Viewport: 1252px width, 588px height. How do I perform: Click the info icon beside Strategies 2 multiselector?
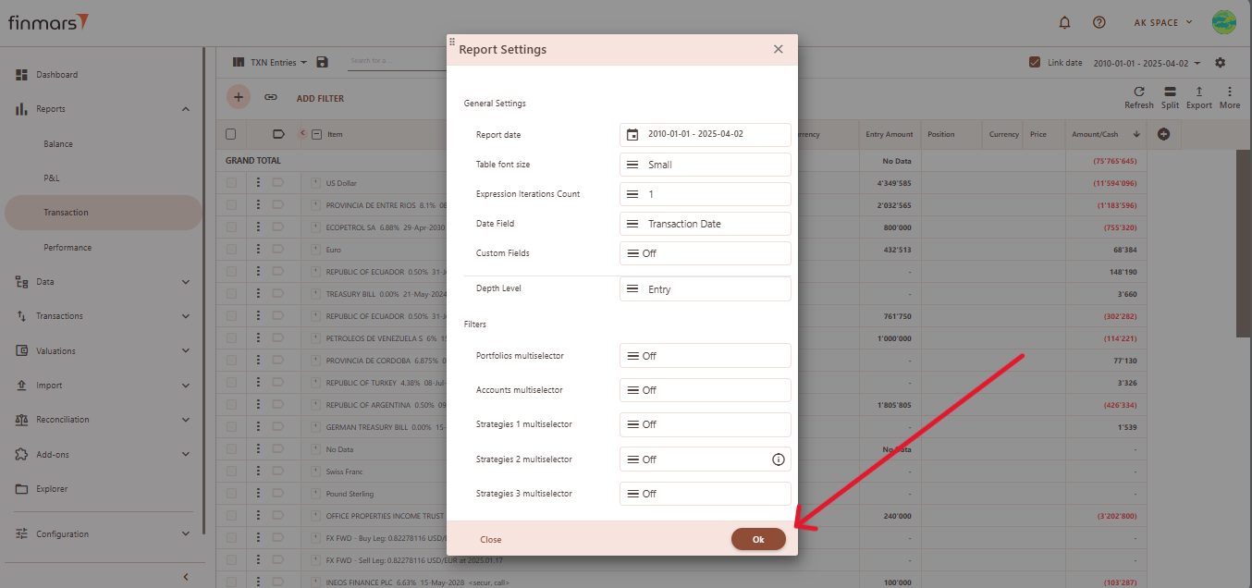tap(779, 459)
